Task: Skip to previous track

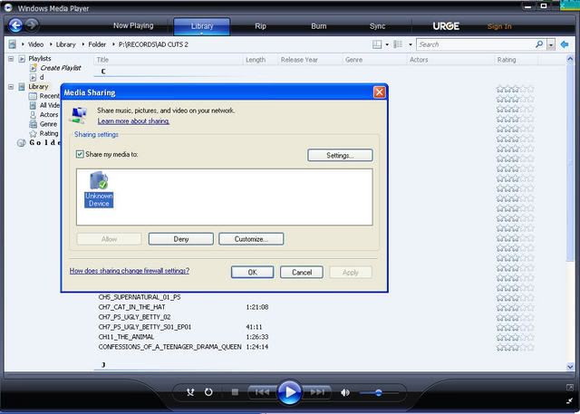Action: pos(262,392)
